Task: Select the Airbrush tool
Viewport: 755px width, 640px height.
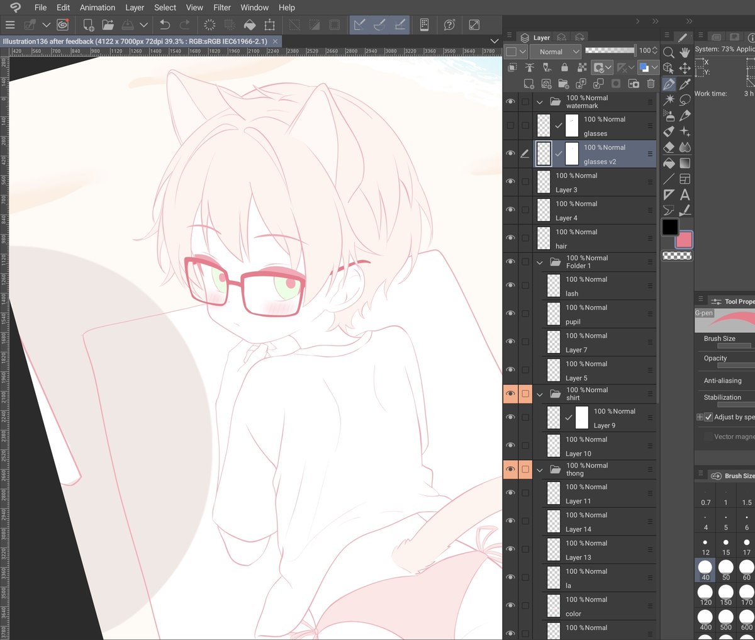Action: pyautogui.click(x=669, y=116)
